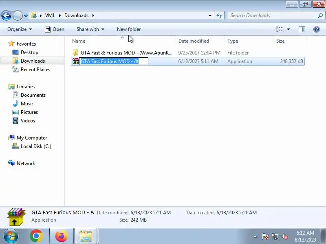Launch Google Chrome from taskbar
This screenshot has width=326, height=244.
click(x=36, y=236)
